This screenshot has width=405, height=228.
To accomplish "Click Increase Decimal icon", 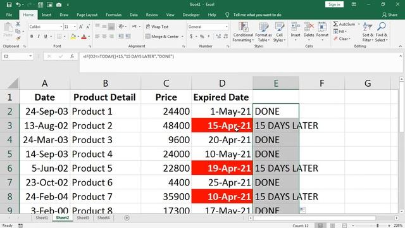I will (218, 37).
